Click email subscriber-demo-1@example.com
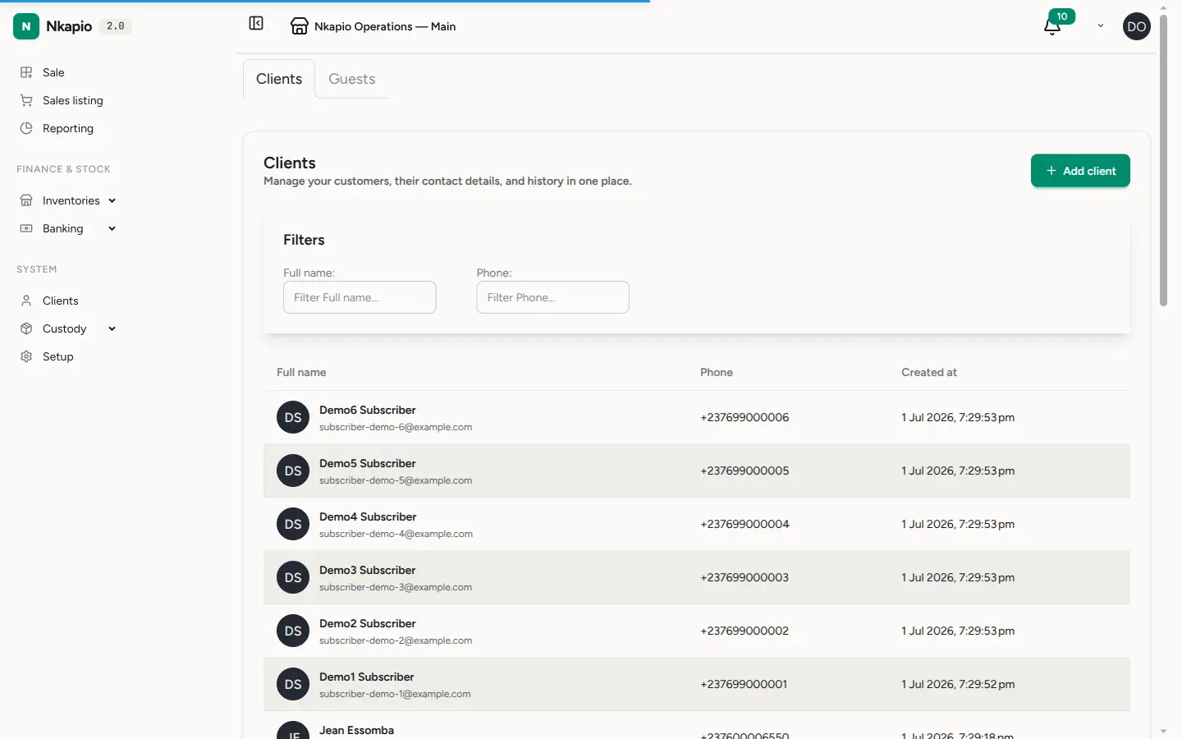Image resolution: width=1182 pixels, height=739 pixels. (395, 694)
